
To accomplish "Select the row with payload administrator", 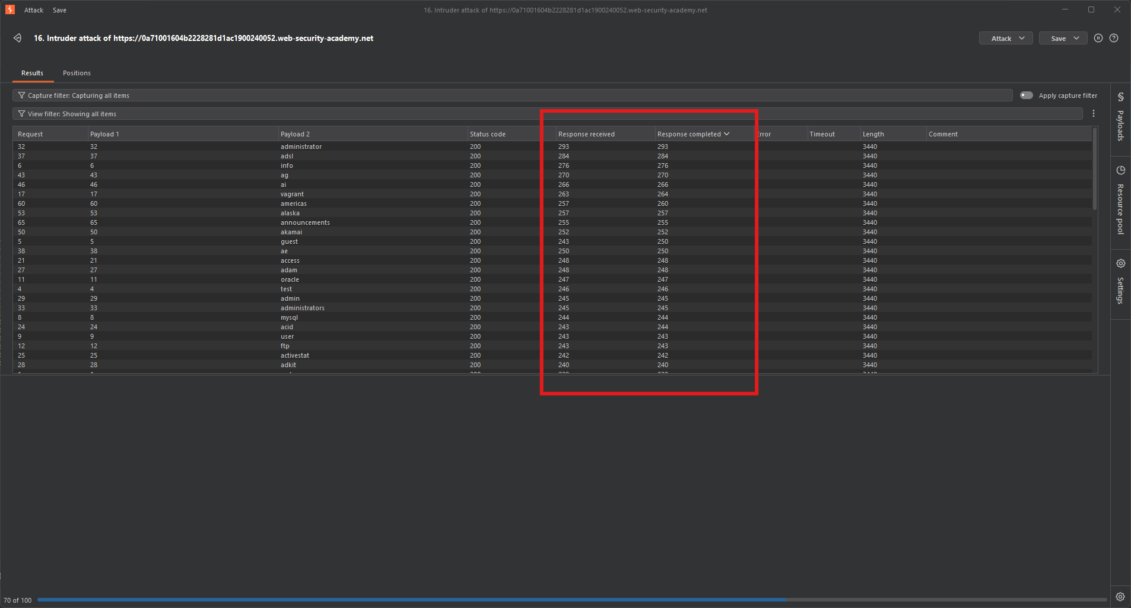I will click(x=552, y=147).
